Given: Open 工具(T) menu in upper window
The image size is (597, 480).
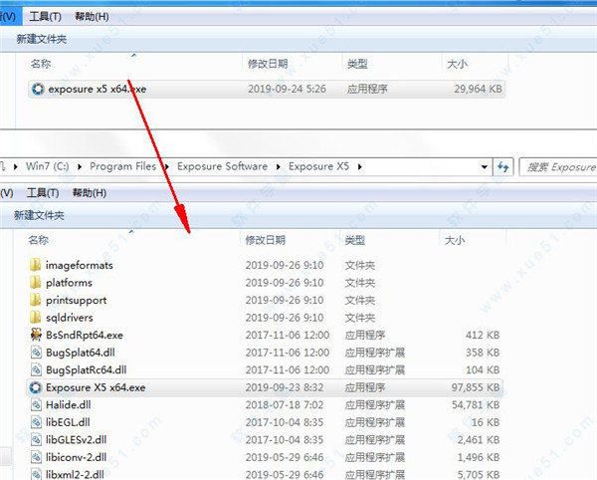Looking at the screenshot, I should pyautogui.click(x=46, y=17).
